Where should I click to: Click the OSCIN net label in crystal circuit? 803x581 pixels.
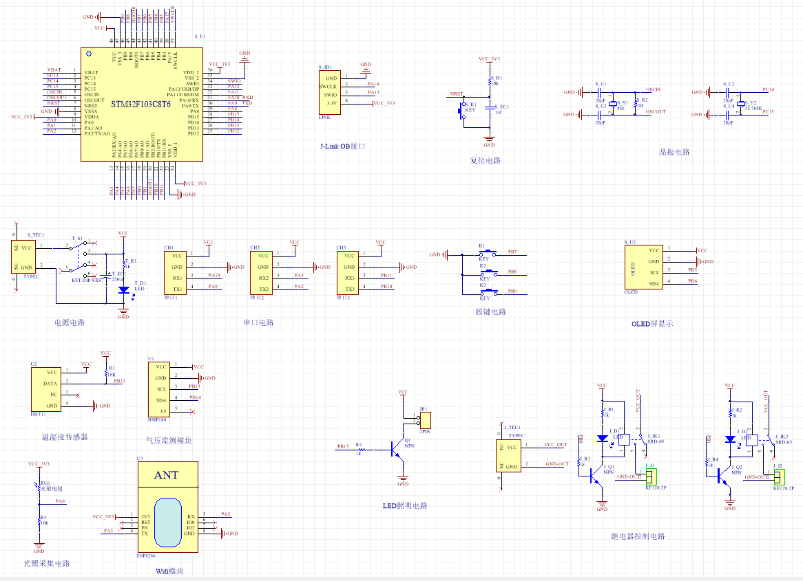tap(654, 89)
